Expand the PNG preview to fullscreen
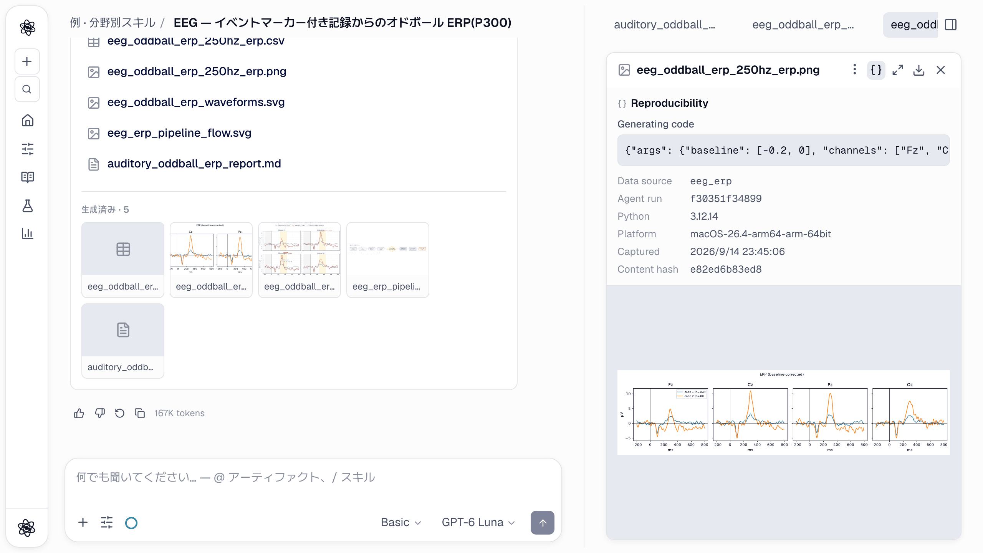 click(x=897, y=70)
